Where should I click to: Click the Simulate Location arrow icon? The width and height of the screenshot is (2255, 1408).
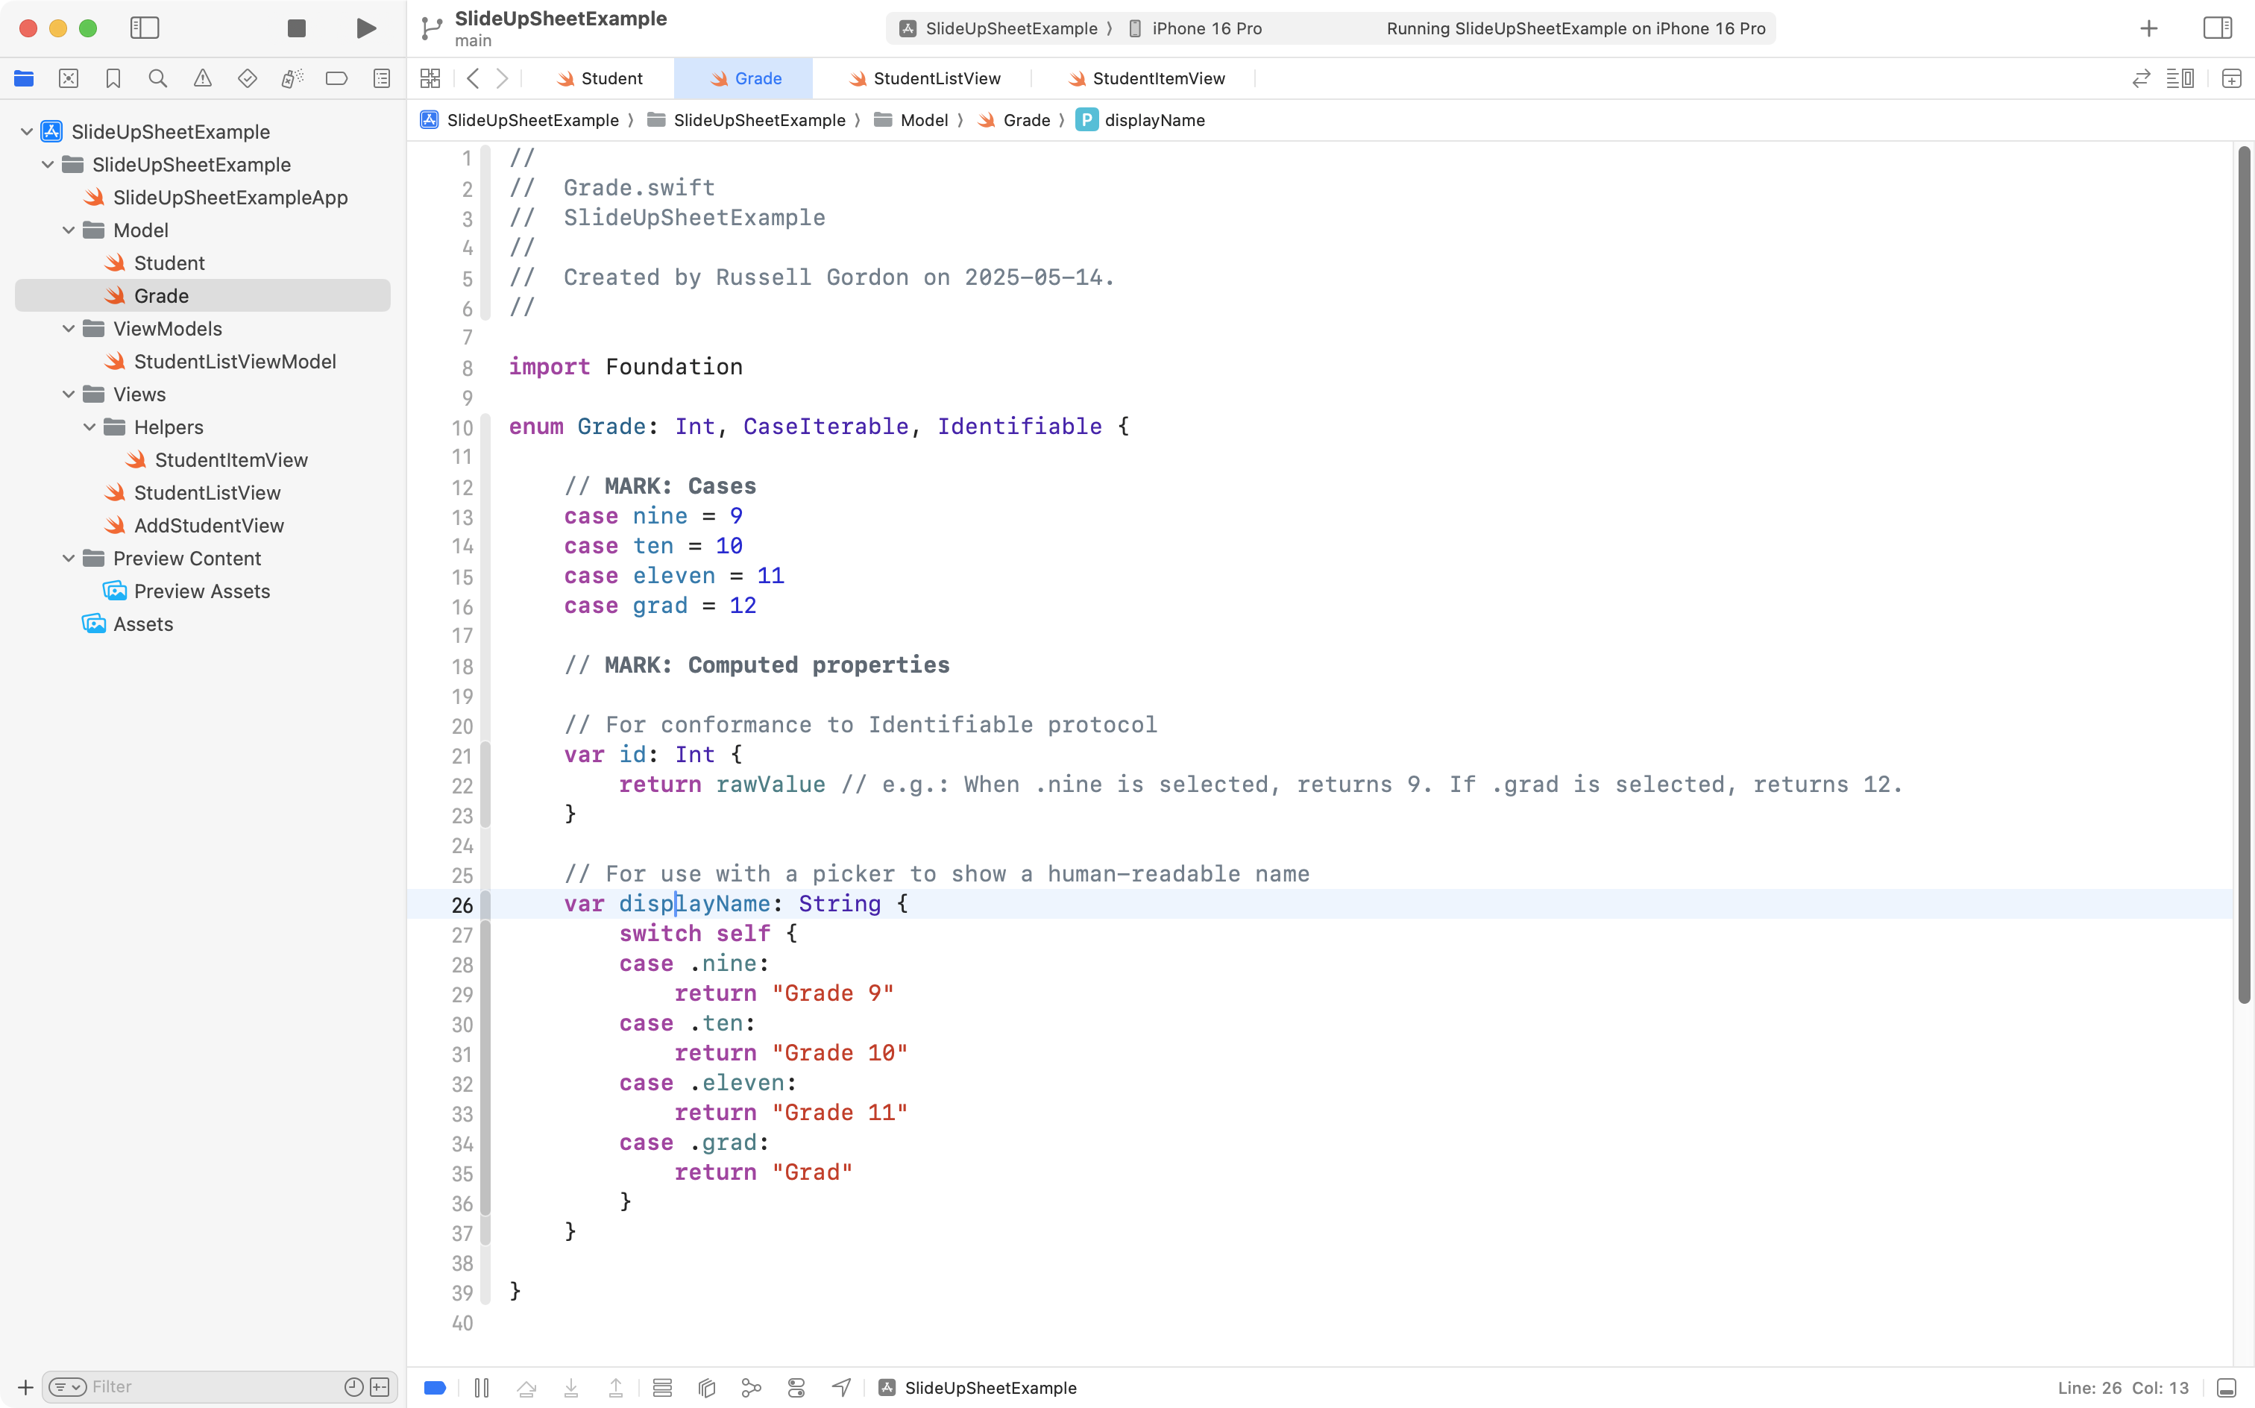[x=840, y=1388]
